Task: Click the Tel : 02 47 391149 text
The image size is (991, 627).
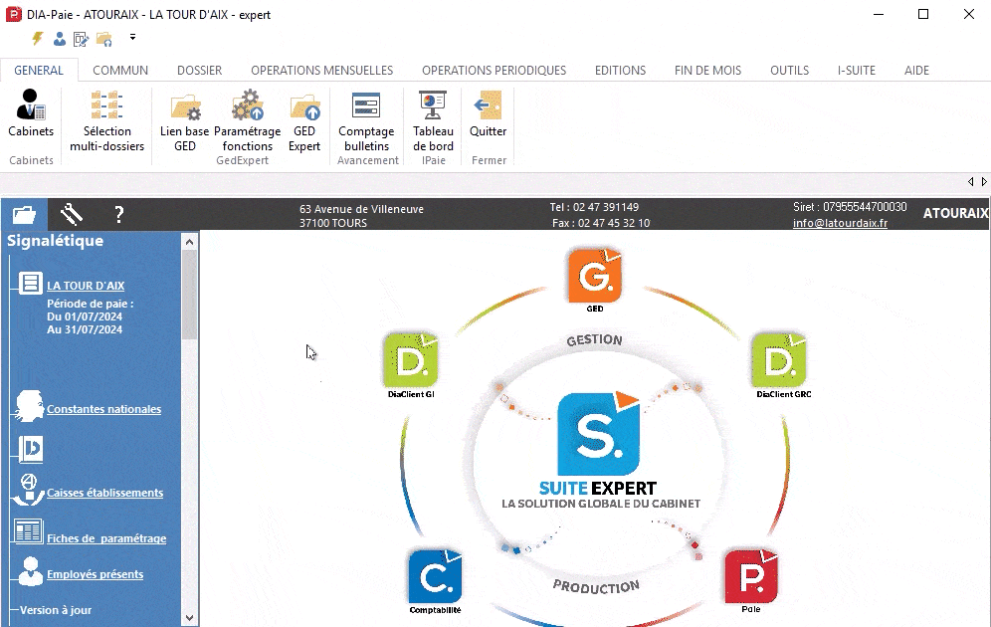Action: pos(594,207)
